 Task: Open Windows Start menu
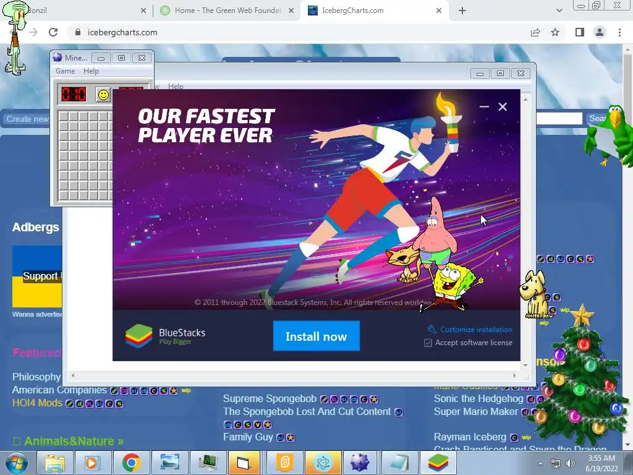coord(15,463)
